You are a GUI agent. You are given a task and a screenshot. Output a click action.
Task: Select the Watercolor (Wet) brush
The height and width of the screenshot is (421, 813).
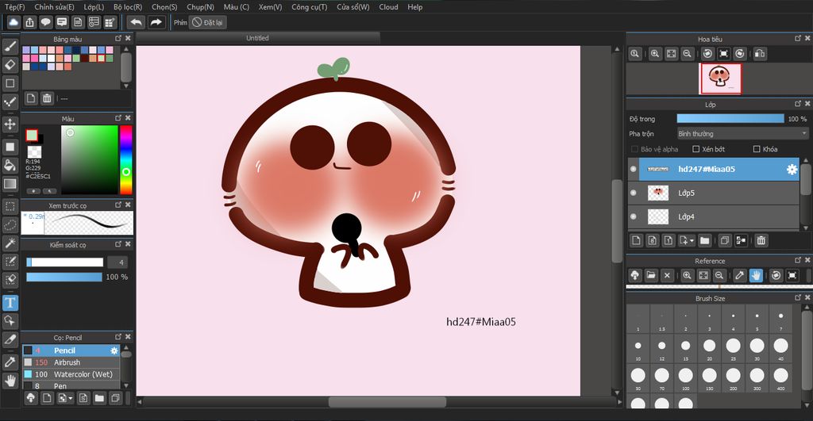71,374
